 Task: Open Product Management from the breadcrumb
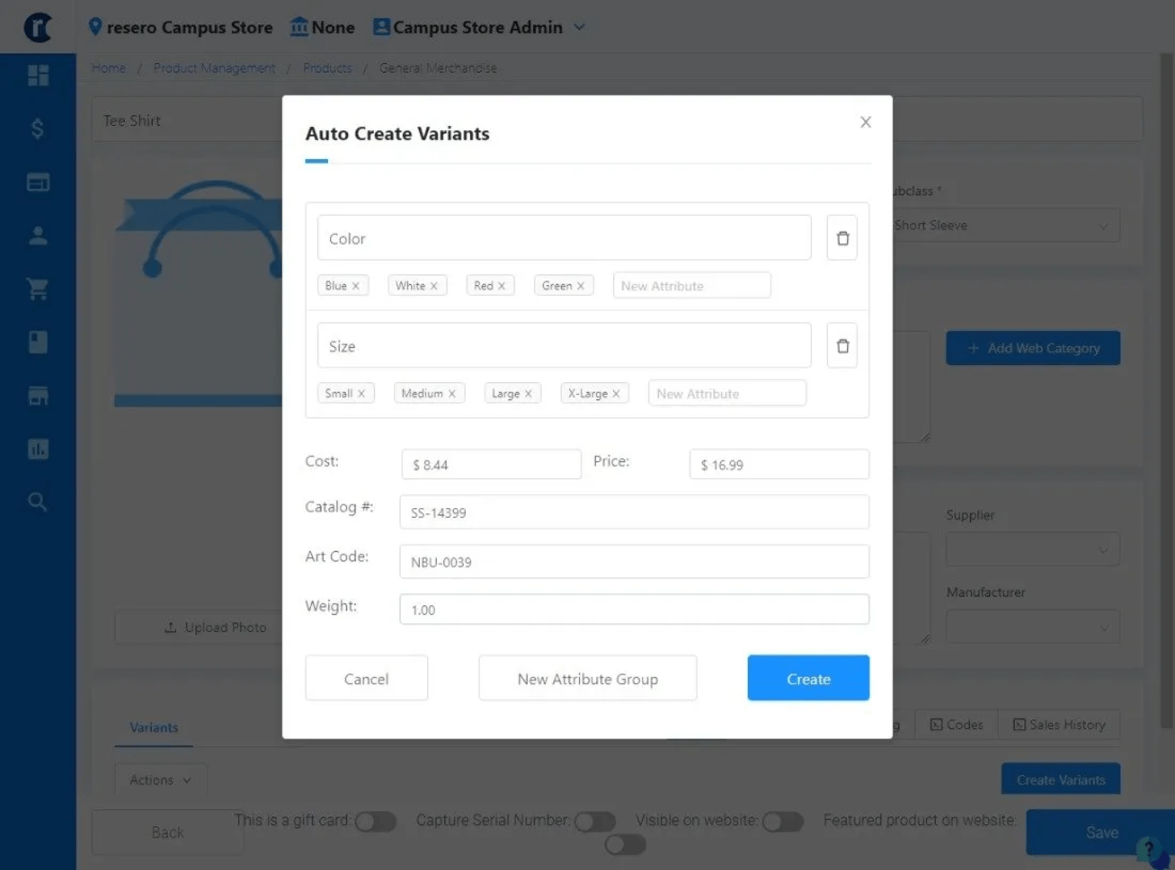[214, 68]
